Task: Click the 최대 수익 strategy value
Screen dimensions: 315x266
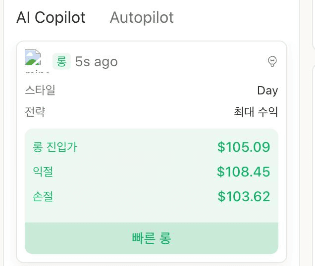Action: pyautogui.click(x=256, y=112)
